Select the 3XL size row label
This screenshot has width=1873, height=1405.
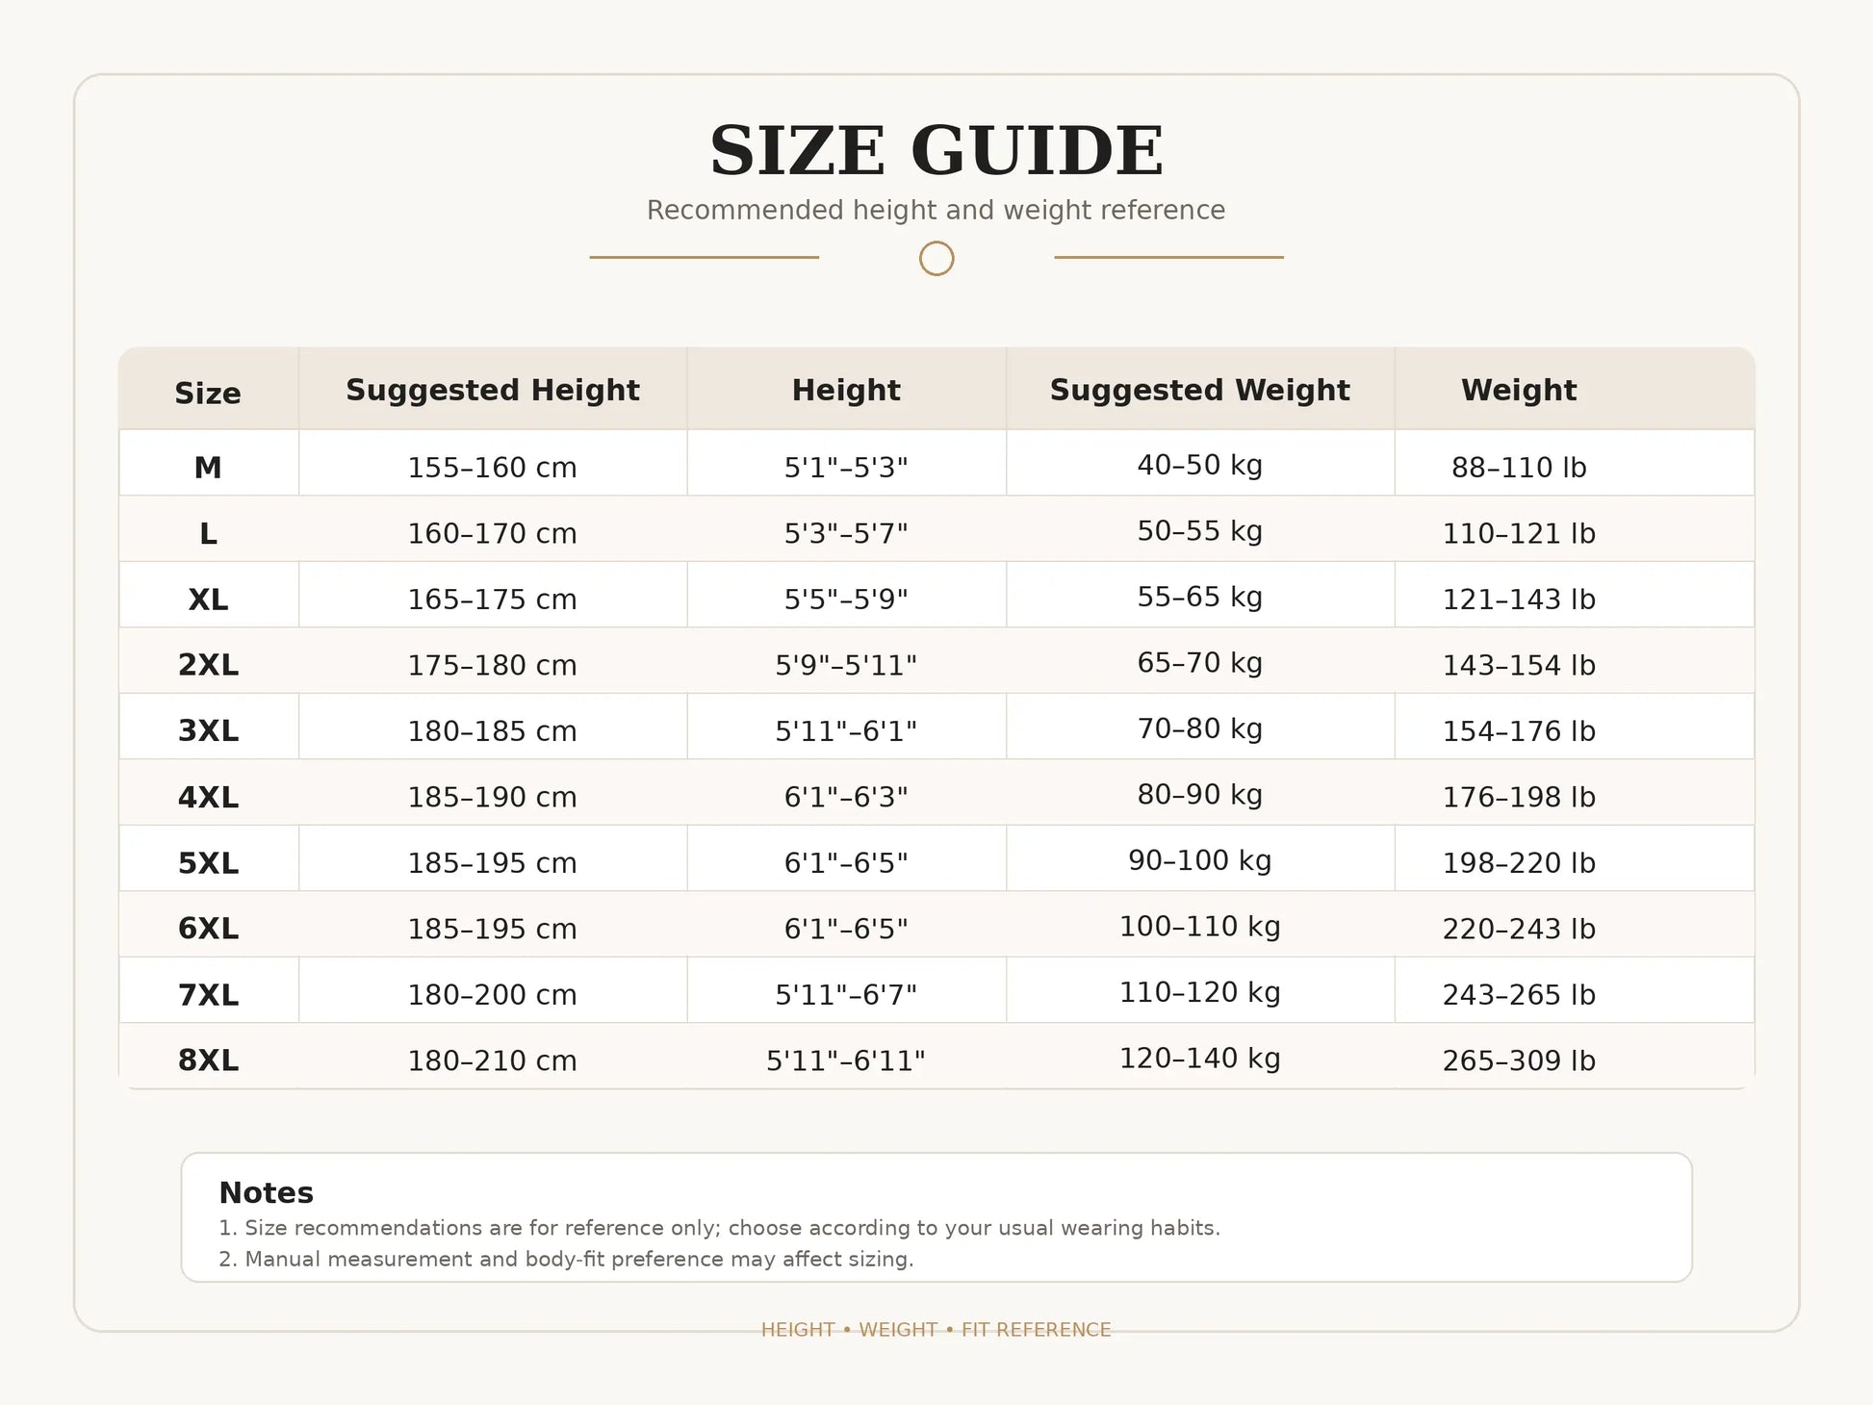[208, 731]
